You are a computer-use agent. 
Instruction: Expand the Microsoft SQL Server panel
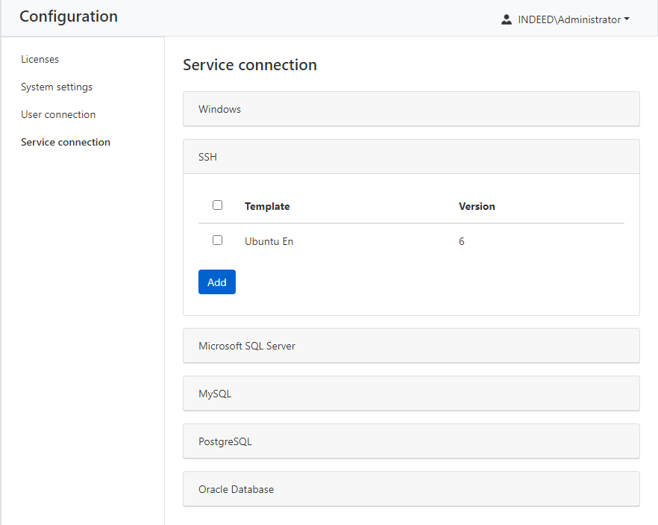coord(411,346)
